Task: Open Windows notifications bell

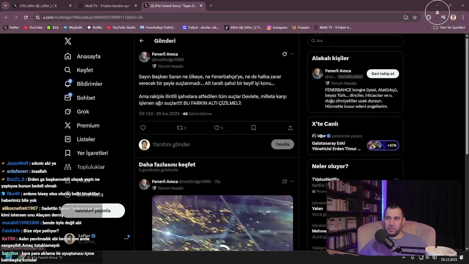Action: [462, 257]
